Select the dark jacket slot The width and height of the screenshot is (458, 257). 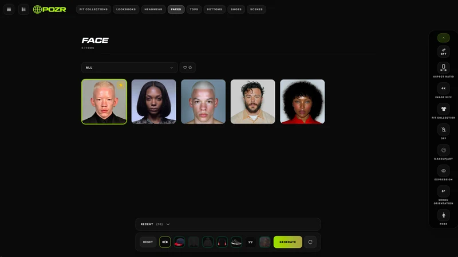194,242
